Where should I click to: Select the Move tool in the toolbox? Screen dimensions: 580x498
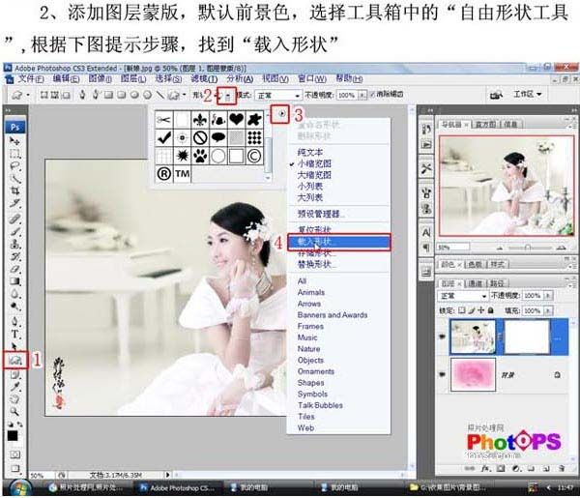14,141
